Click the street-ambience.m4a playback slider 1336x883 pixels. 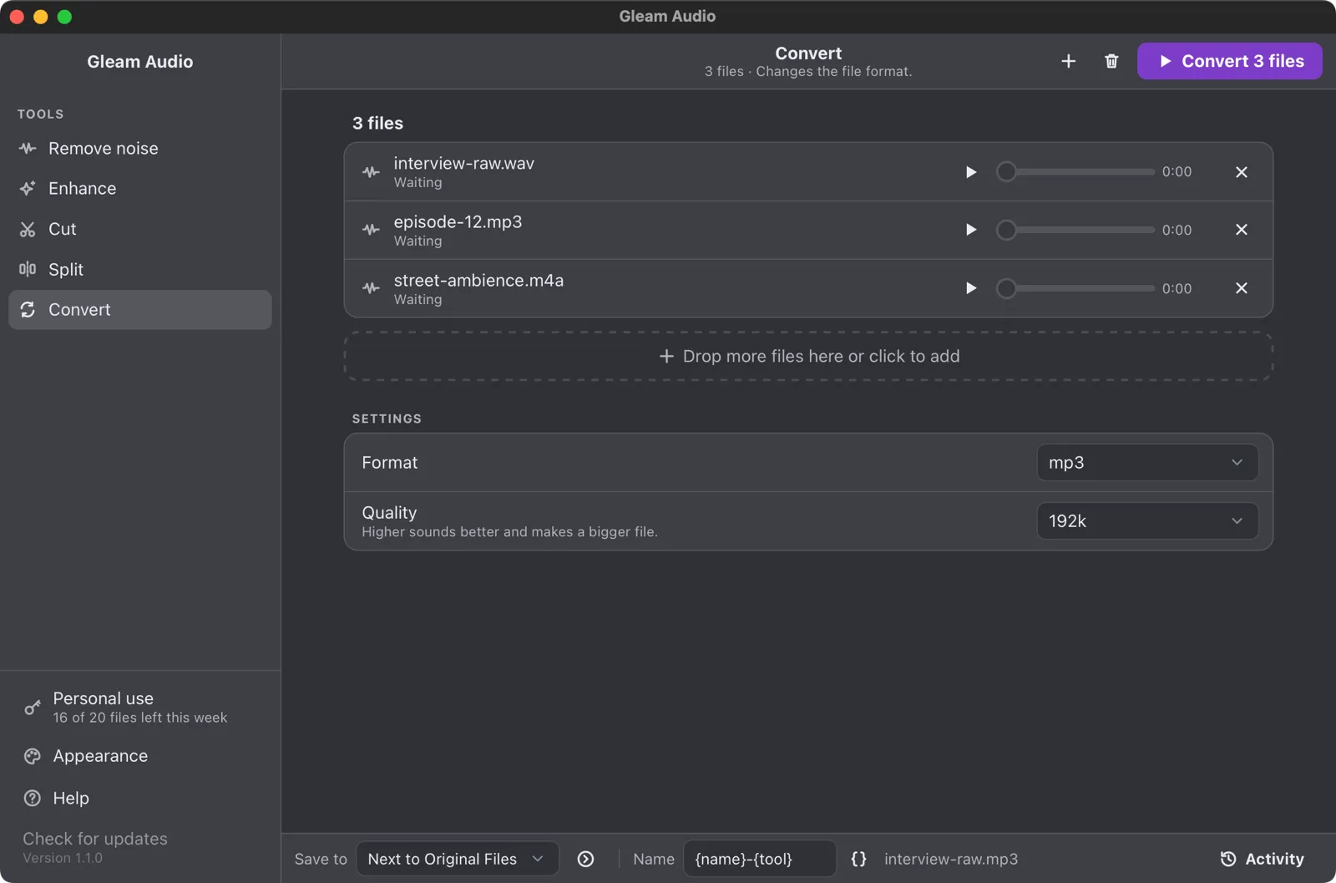(1075, 288)
